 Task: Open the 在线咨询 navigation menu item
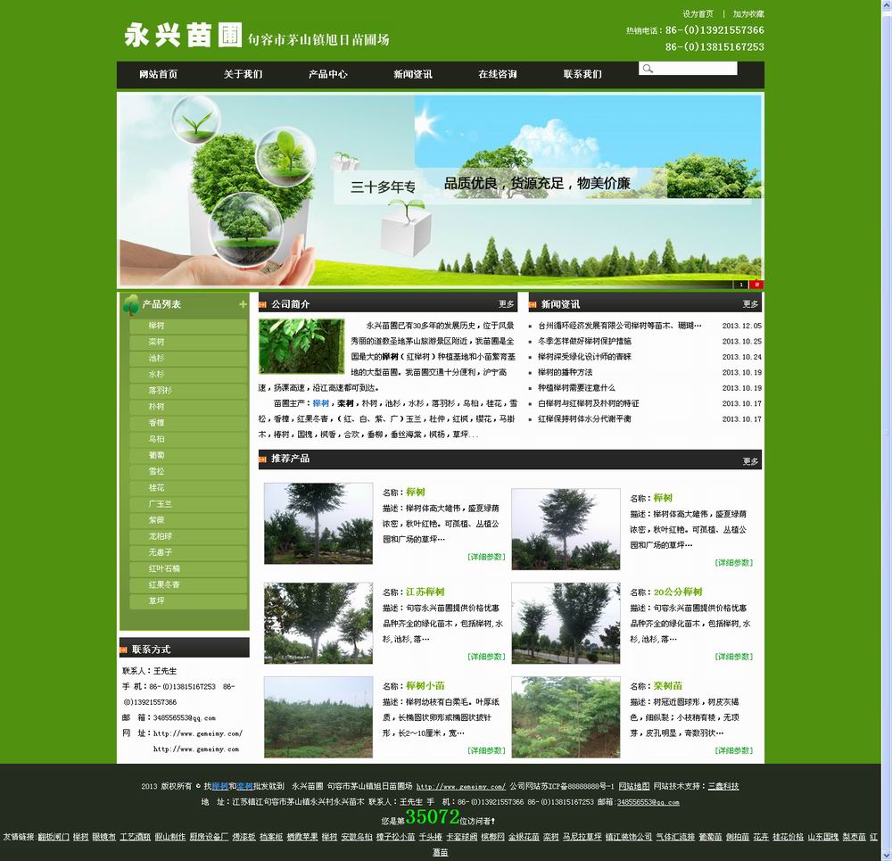[497, 74]
